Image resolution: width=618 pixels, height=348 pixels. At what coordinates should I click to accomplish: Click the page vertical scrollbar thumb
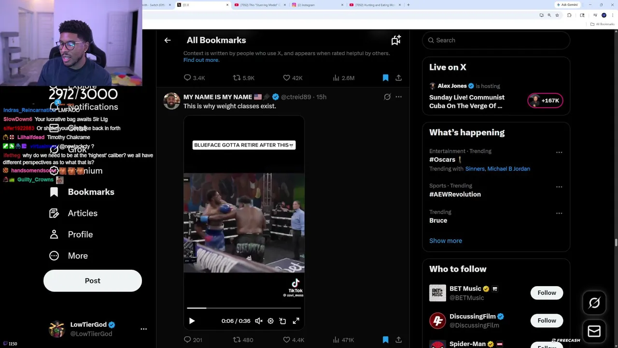(616, 243)
